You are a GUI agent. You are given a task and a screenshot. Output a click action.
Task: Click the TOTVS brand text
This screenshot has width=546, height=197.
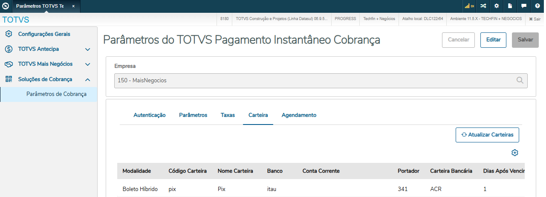point(15,20)
